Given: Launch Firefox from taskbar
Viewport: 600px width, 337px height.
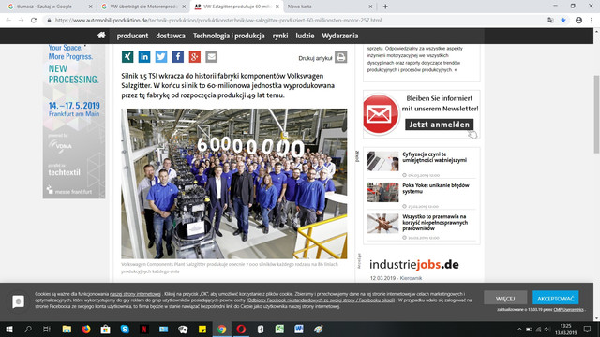Looking at the screenshot, I should tap(86, 329).
